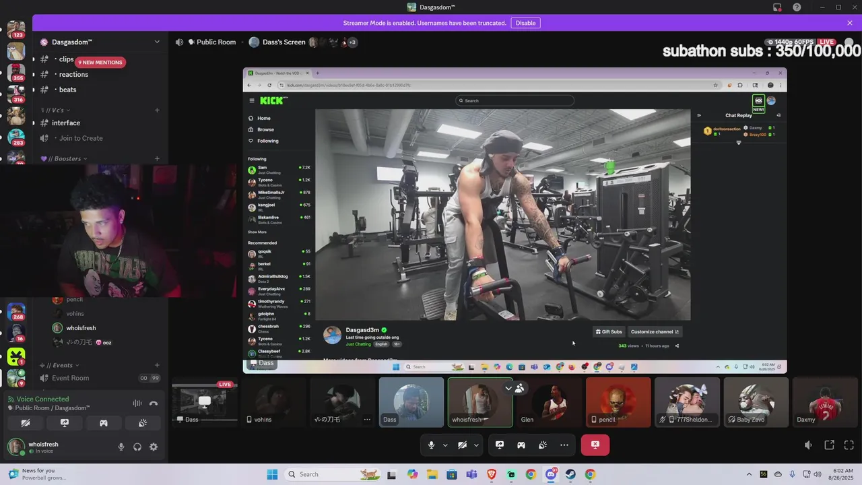
Task: Select Dass's LIVE stream thumbnail
Action: coord(205,402)
